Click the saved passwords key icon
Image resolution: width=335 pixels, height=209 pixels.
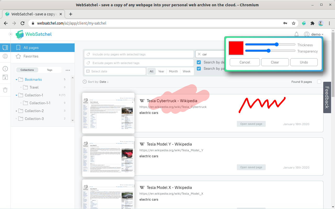click(x=285, y=23)
